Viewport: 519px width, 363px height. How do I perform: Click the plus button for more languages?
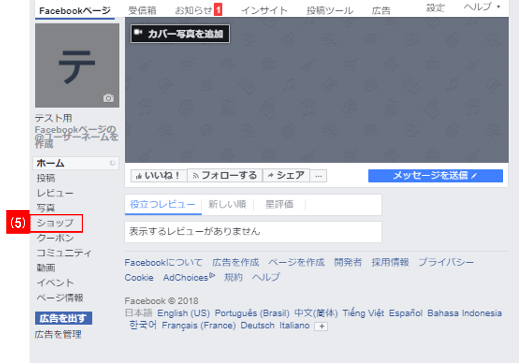(321, 327)
